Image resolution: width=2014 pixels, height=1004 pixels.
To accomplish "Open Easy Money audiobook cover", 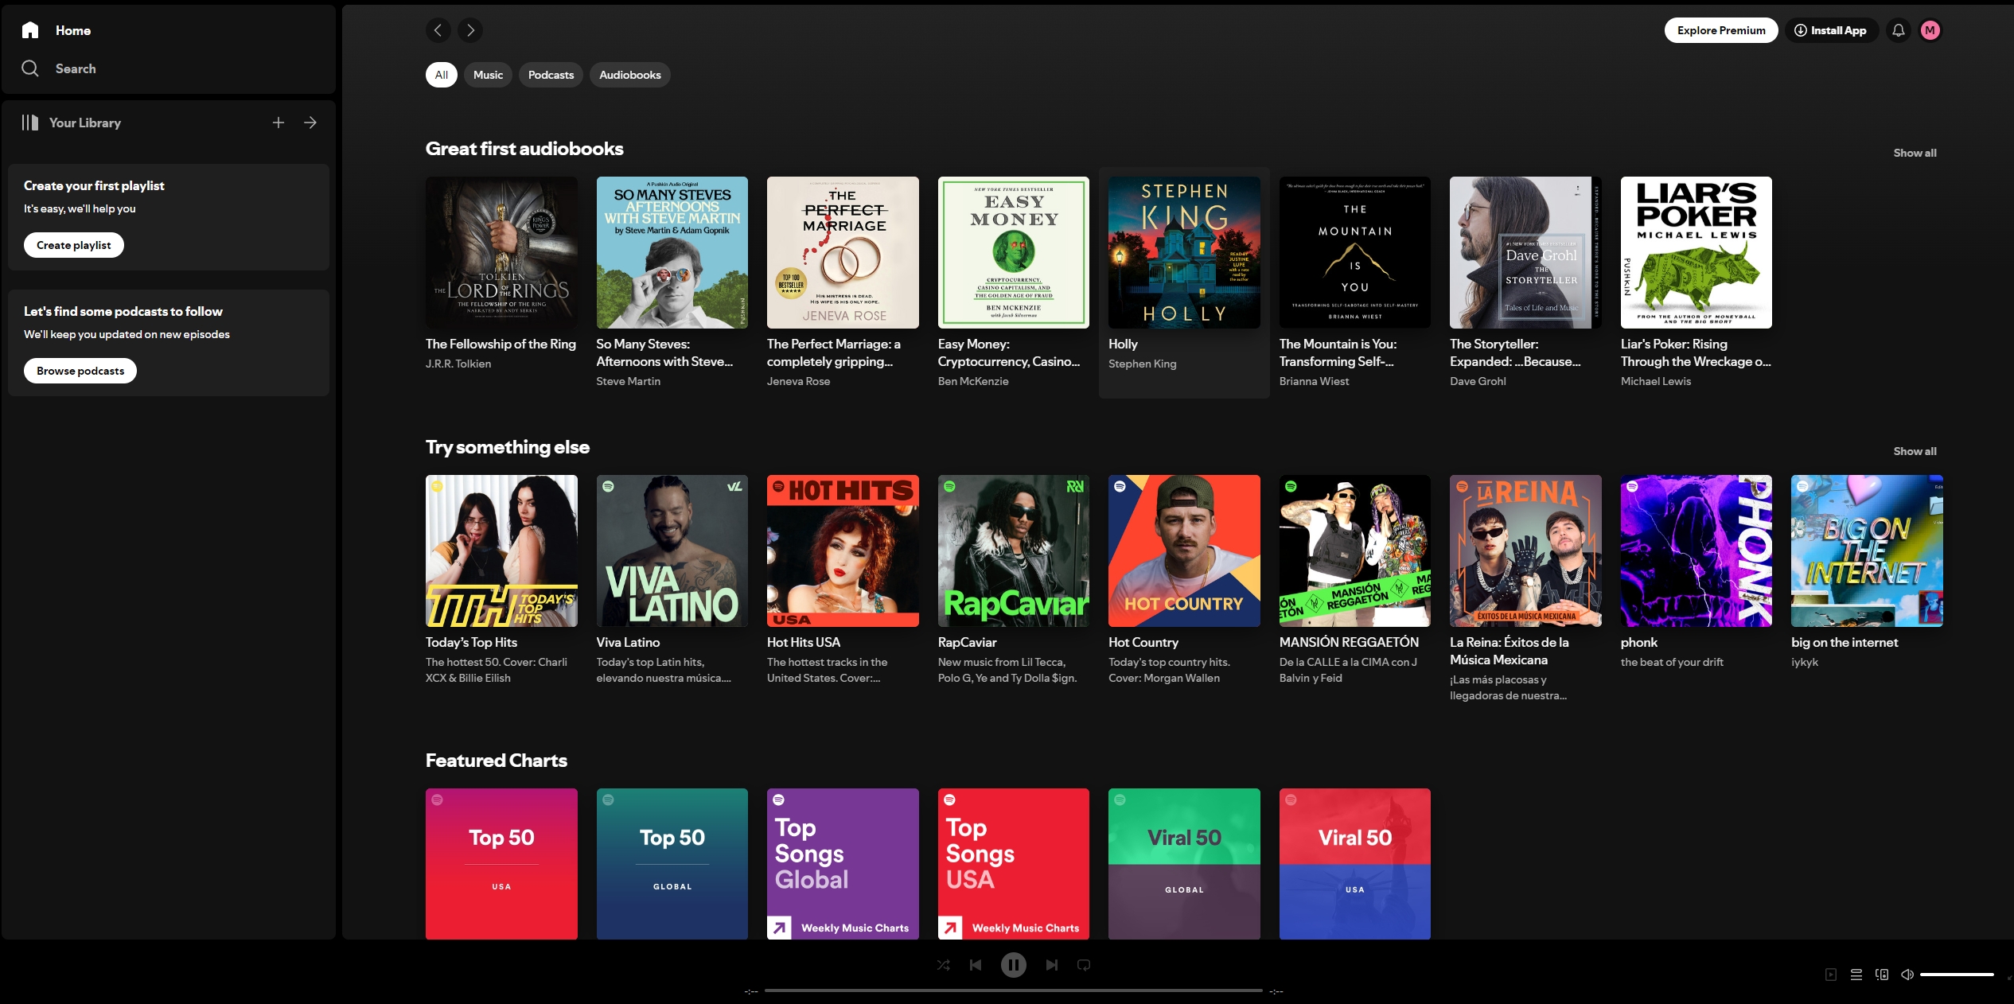I will (1014, 252).
